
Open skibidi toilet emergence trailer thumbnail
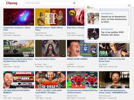tap(19, 17)
